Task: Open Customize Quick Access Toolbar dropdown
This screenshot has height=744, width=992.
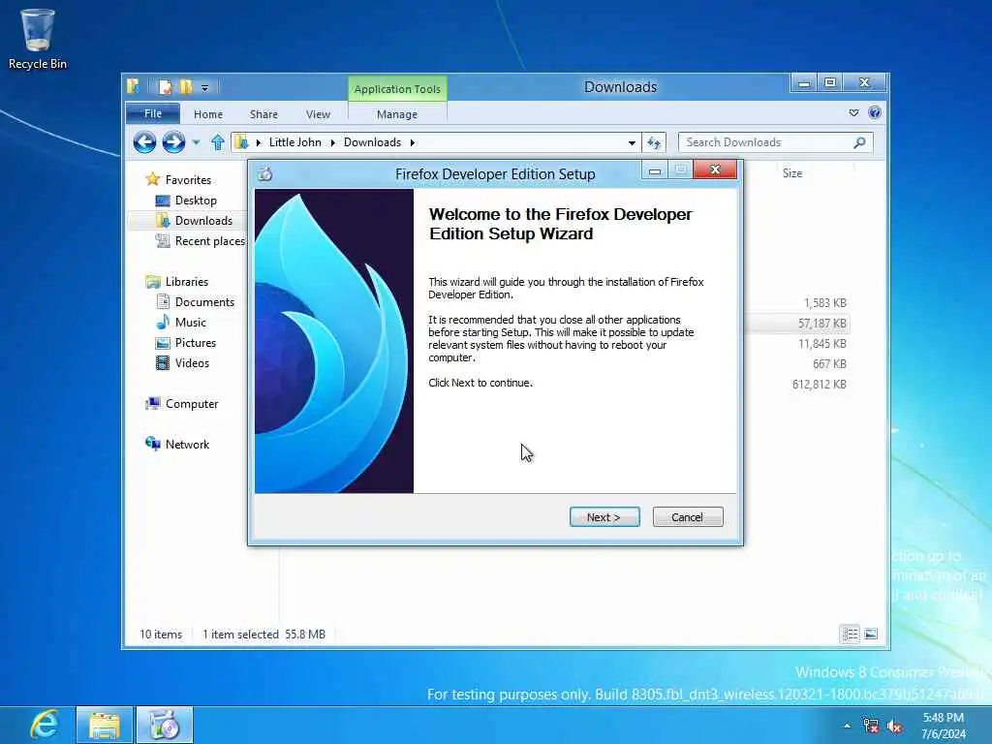Action: click(205, 88)
